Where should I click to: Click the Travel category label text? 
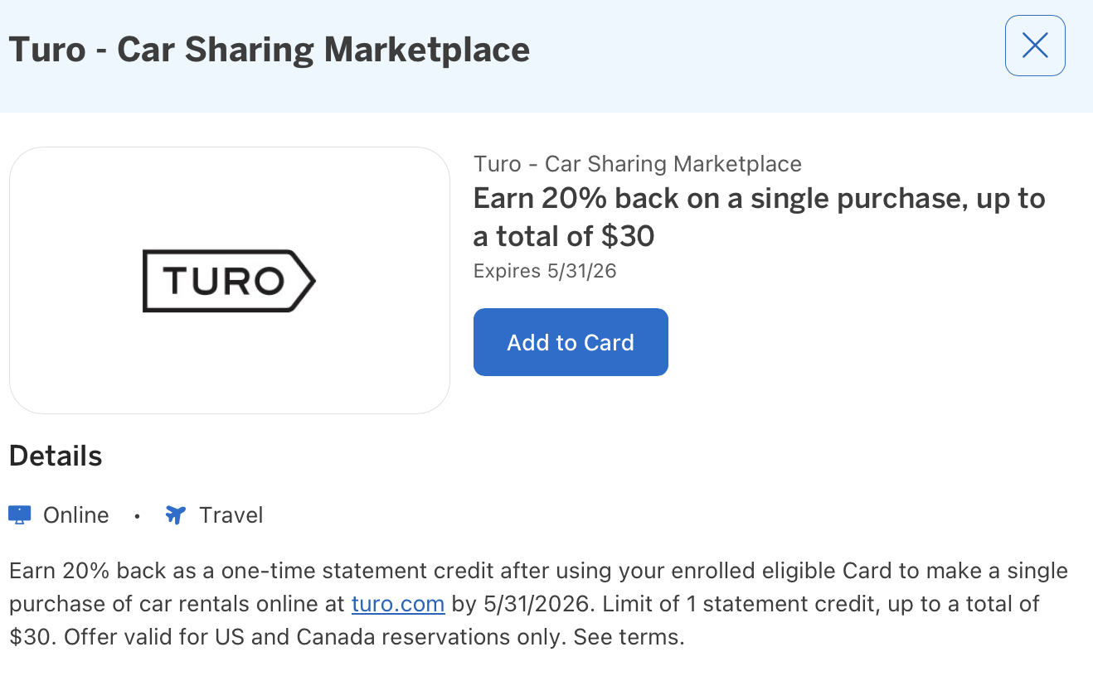231,514
